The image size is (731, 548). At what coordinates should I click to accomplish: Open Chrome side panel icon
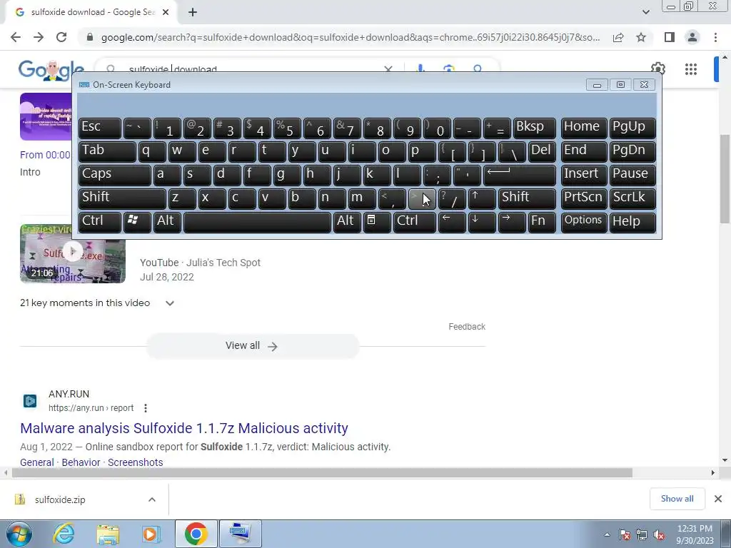[x=670, y=37]
